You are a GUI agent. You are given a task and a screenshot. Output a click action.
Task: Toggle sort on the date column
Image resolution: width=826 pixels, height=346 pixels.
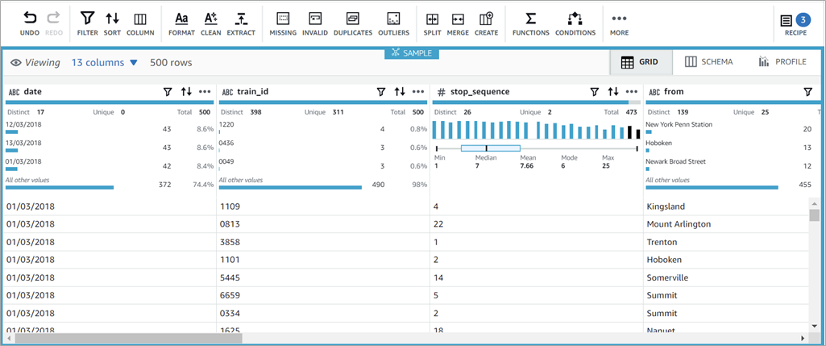(x=186, y=92)
